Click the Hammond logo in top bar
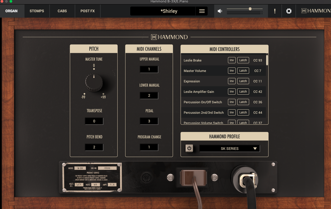 (315, 11)
